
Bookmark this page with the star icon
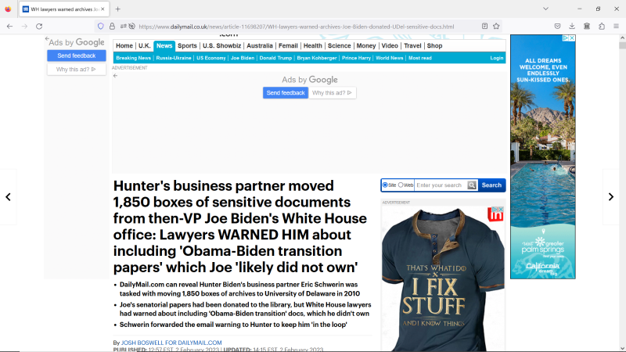(496, 27)
